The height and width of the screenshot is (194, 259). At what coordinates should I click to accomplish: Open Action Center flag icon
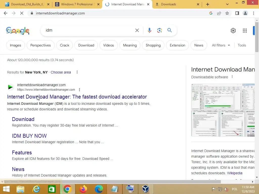coord(213,189)
